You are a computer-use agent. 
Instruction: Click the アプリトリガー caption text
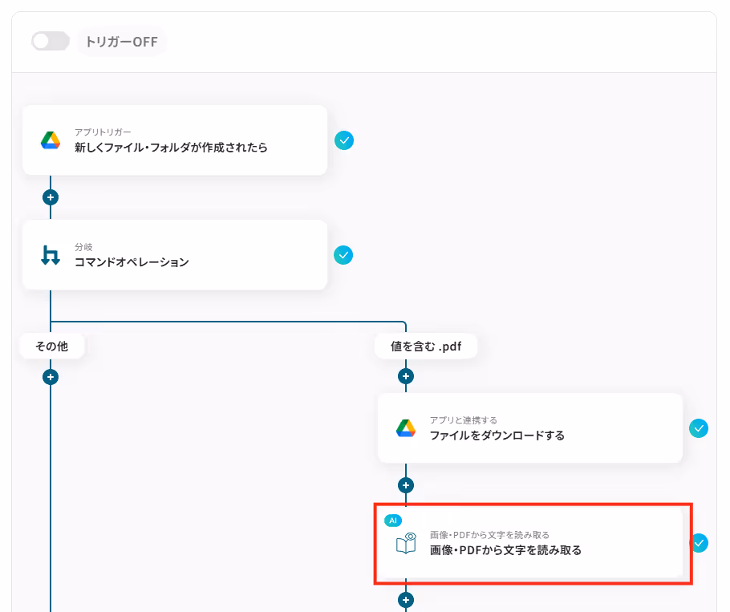(103, 132)
